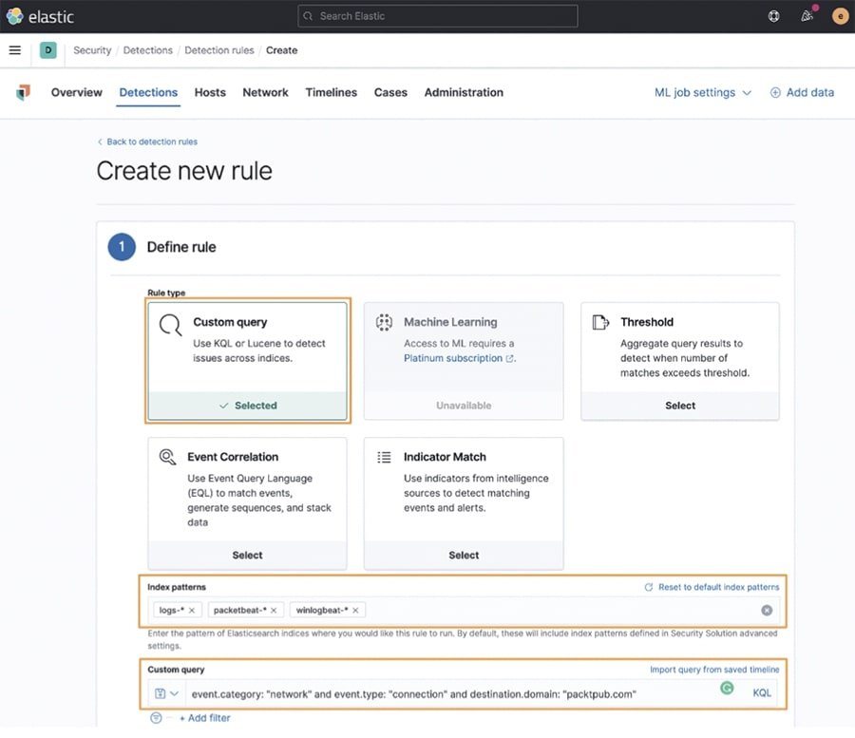
Task: Click the 'D' space icon in the breadcrumb
Action: (47, 50)
